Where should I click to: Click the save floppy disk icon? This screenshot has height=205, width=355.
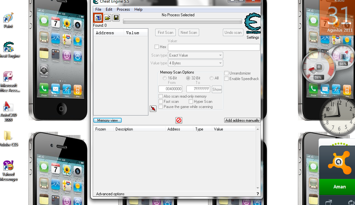[116, 18]
